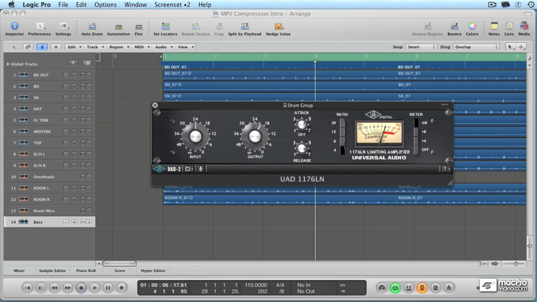The width and height of the screenshot is (537, 302).
Task: Switch to the Mixer tab
Action: 19,270
